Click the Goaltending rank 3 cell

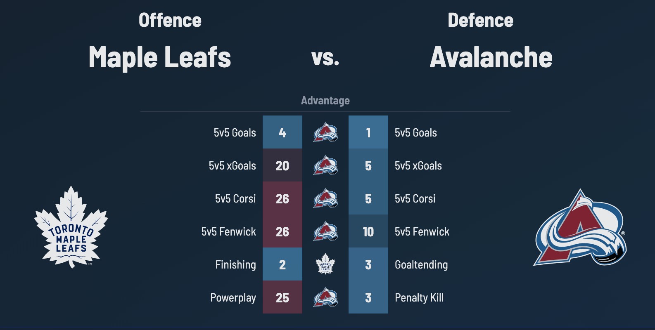tap(368, 264)
